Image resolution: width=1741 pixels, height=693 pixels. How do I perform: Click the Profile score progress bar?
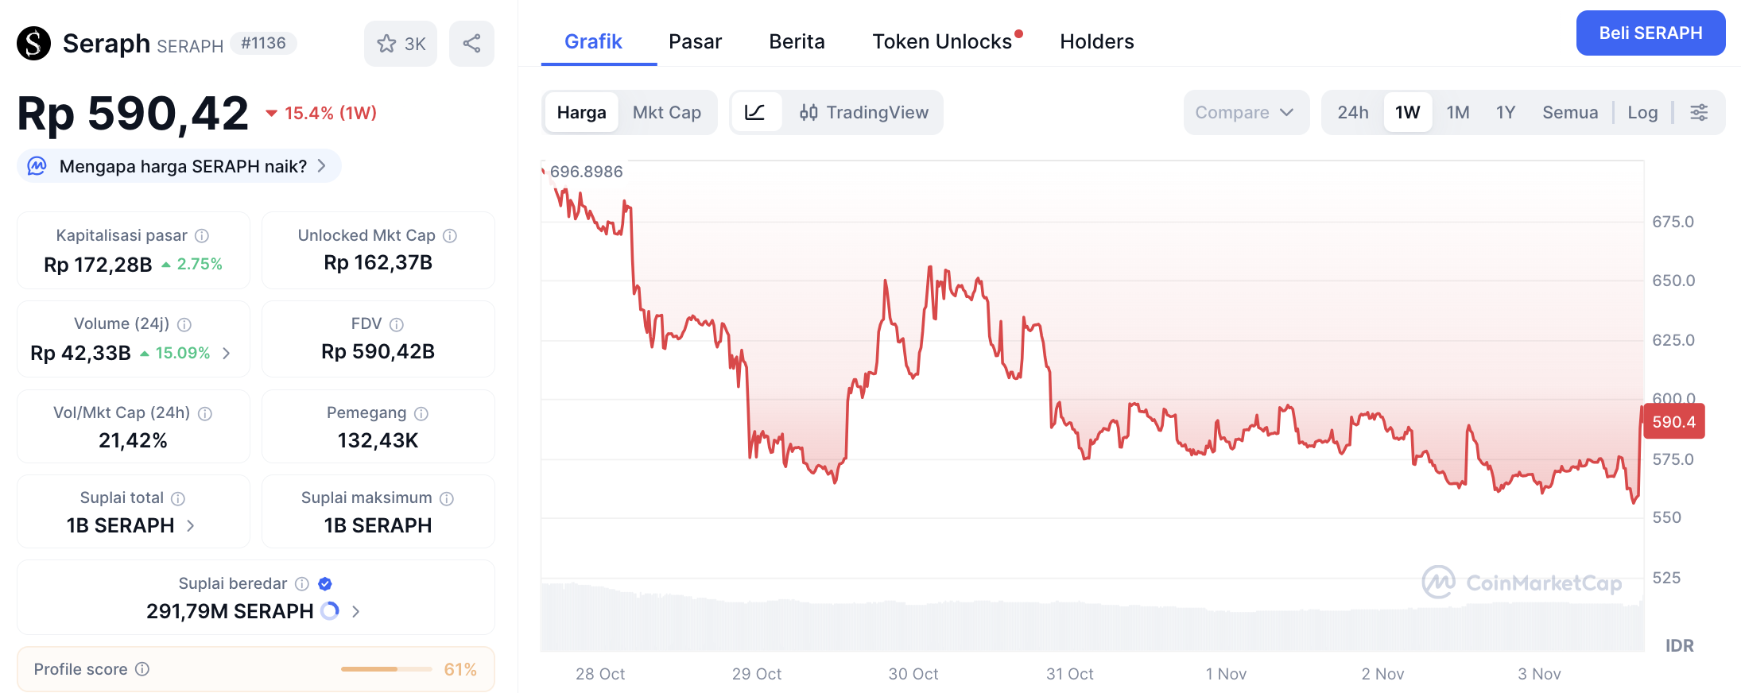(386, 669)
